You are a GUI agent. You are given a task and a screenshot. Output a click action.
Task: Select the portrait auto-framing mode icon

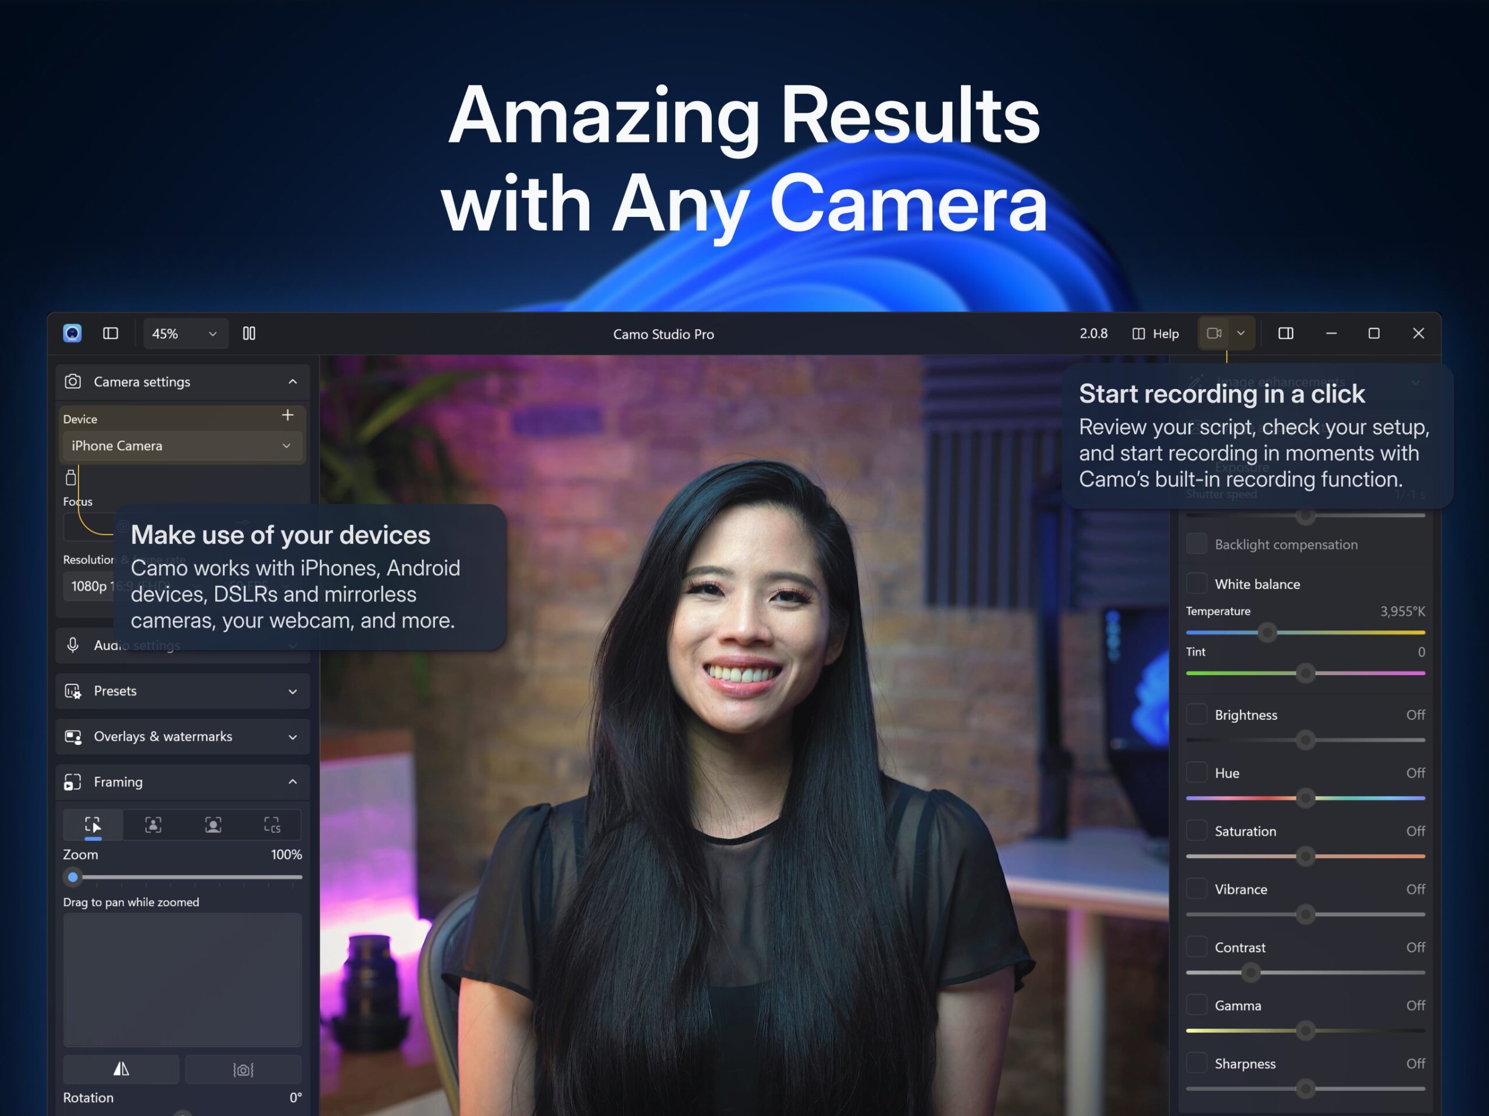pos(213,825)
